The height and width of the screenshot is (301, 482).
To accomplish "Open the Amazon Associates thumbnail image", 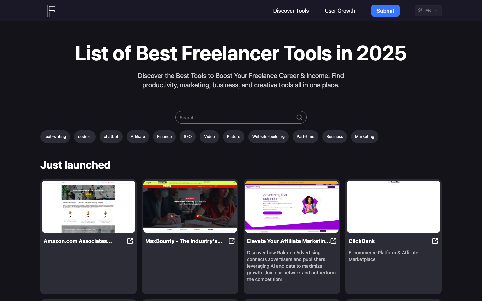I will 88,207.
